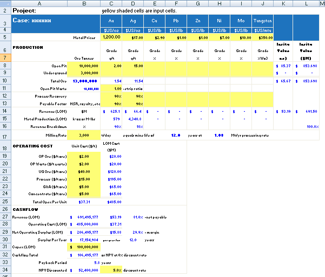Click the nickel price $7.00 cell
The height and width of the screenshot is (277, 325).
click(x=220, y=37)
